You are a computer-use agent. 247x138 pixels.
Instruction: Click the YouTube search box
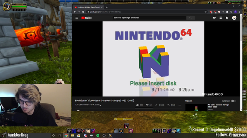149,18
